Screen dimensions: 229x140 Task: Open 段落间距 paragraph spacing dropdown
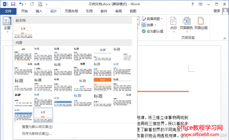tap(152, 19)
